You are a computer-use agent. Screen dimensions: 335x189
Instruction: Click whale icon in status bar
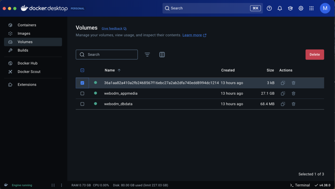pos(6,185)
